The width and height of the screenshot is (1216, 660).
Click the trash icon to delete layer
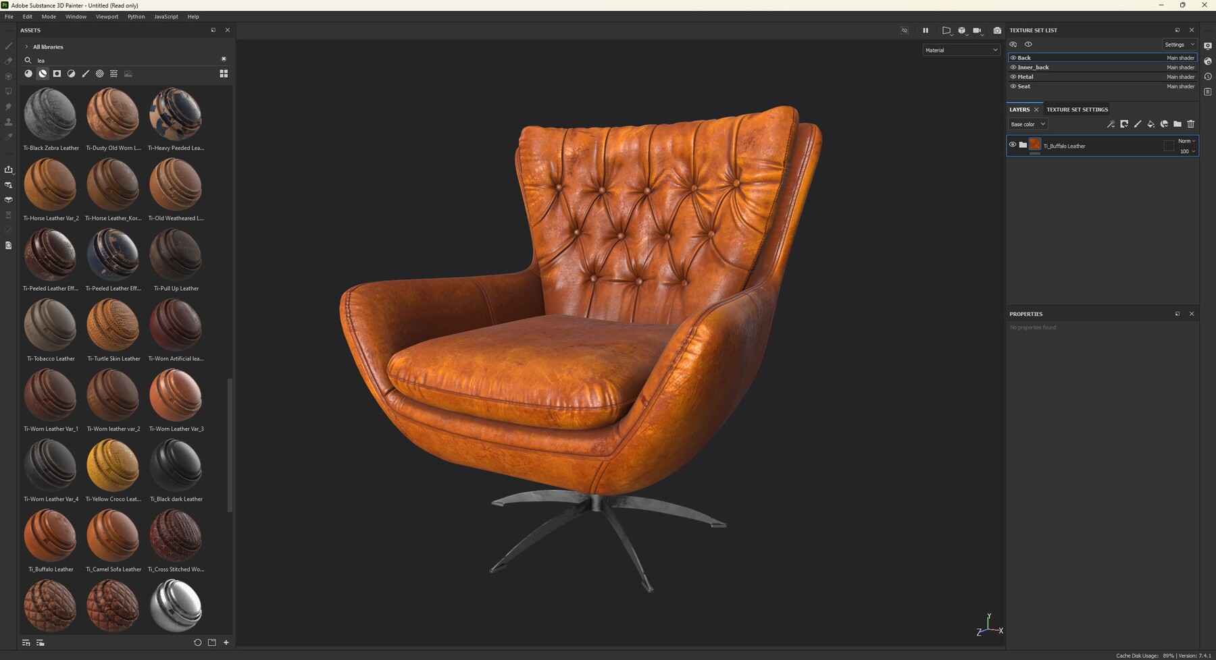(x=1191, y=124)
